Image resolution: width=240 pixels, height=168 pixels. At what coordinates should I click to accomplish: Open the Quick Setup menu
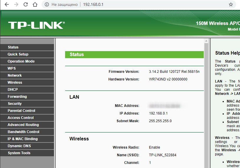pyautogui.click(x=27, y=54)
